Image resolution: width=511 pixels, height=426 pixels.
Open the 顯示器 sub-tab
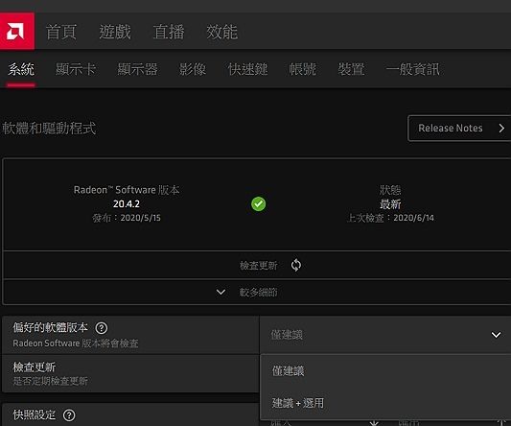tap(137, 69)
